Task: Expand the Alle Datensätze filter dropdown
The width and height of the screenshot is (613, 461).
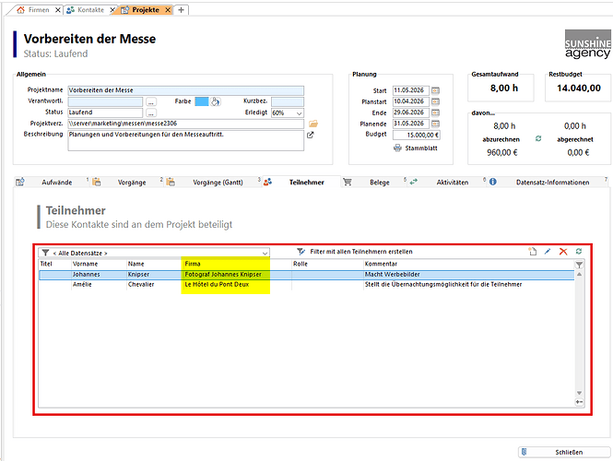Action: [265, 253]
